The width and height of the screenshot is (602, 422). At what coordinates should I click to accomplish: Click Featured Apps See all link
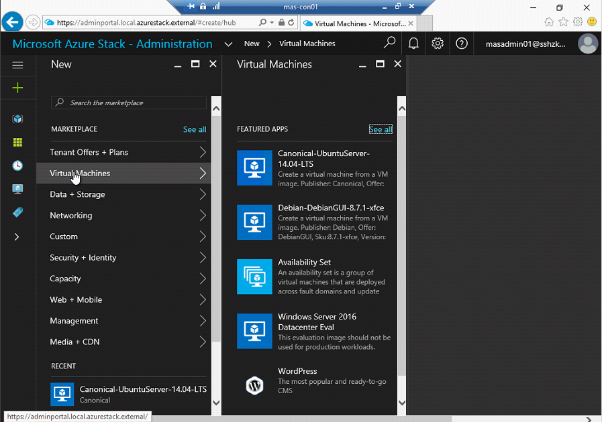[381, 129]
